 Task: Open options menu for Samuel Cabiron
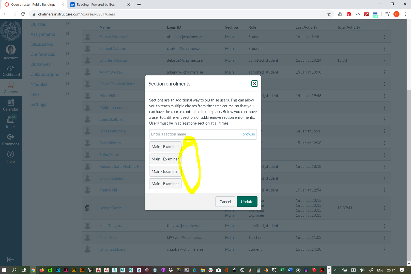(x=385, y=48)
